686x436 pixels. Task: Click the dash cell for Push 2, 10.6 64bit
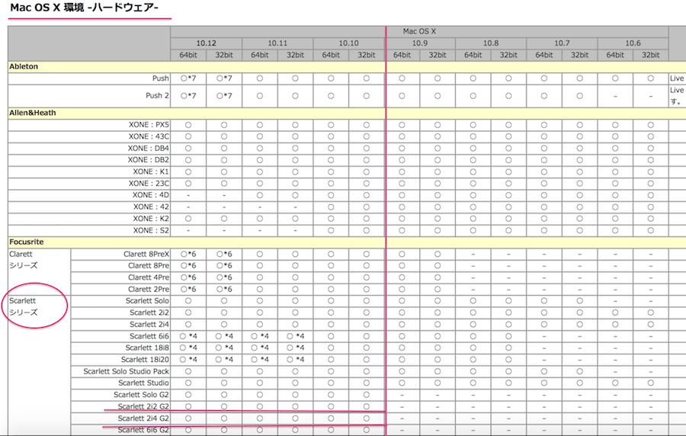[x=615, y=96]
